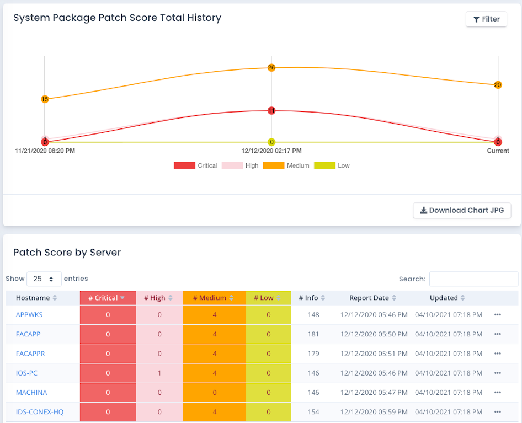522x423 pixels.
Task: Open the FACAPPR server link
Action: (x=30, y=354)
